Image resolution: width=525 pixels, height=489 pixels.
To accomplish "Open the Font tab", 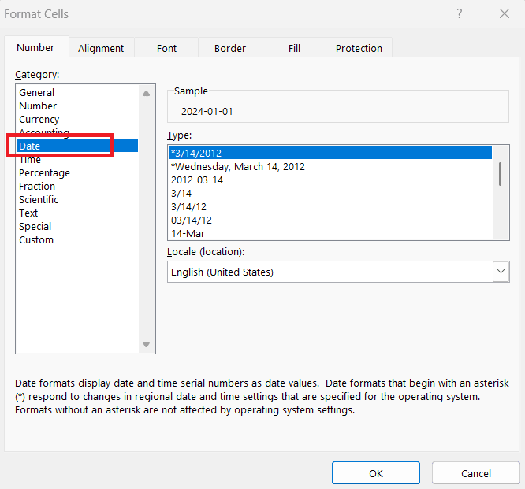I will click(166, 48).
